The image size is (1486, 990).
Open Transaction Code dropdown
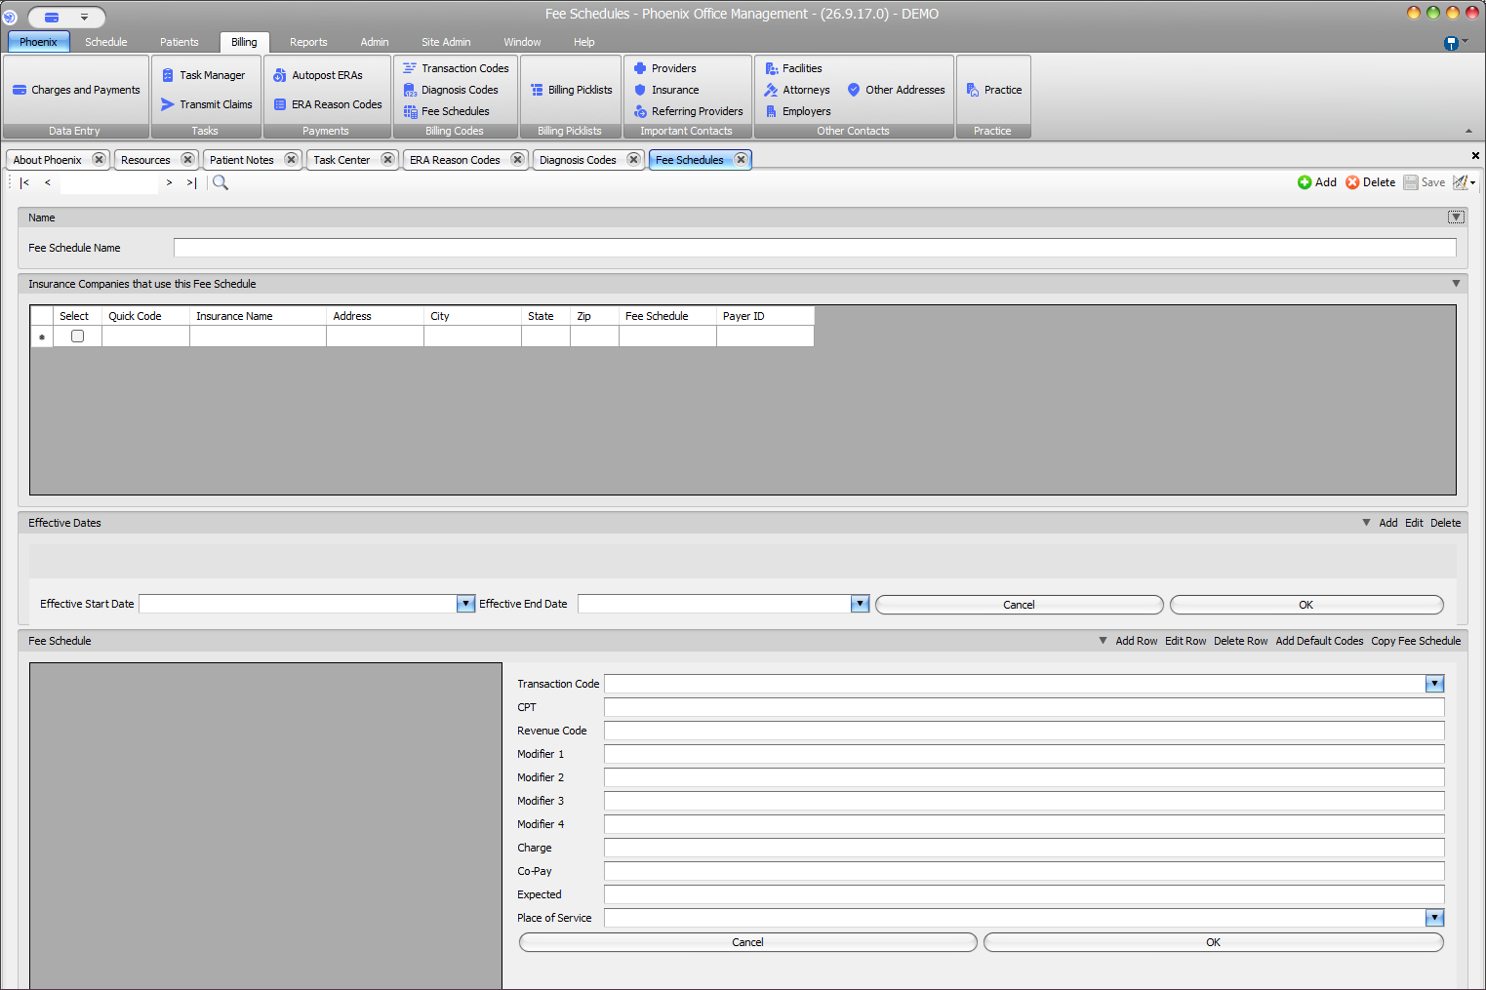tap(1434, 684)
